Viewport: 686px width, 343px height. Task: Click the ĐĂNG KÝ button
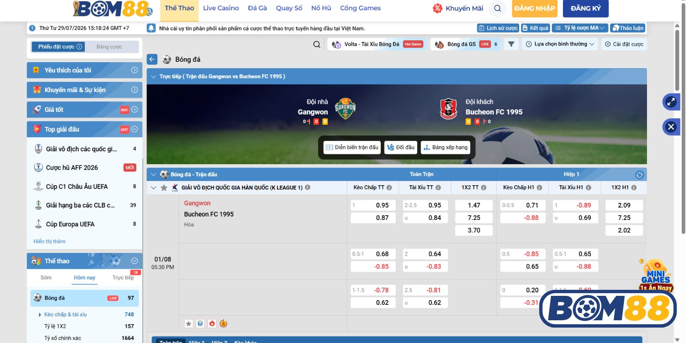[x=586, y=8]
